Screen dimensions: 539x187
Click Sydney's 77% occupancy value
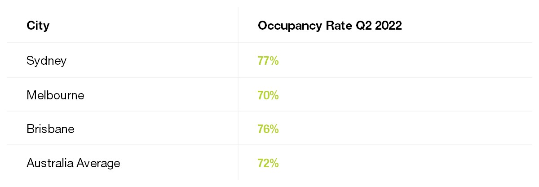[x=268, y=61]
